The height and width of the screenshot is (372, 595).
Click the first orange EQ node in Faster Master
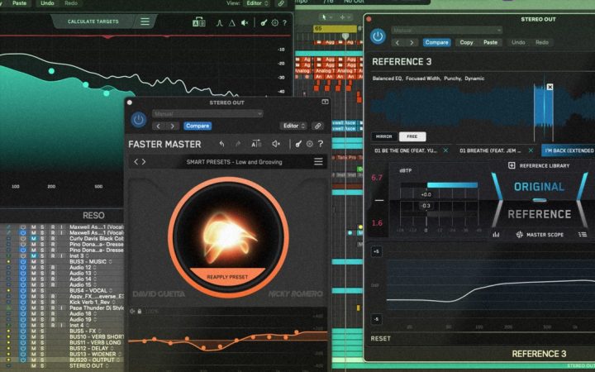point(145,341)
